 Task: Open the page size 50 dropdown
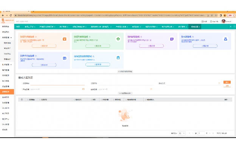[x=182, y=133]
